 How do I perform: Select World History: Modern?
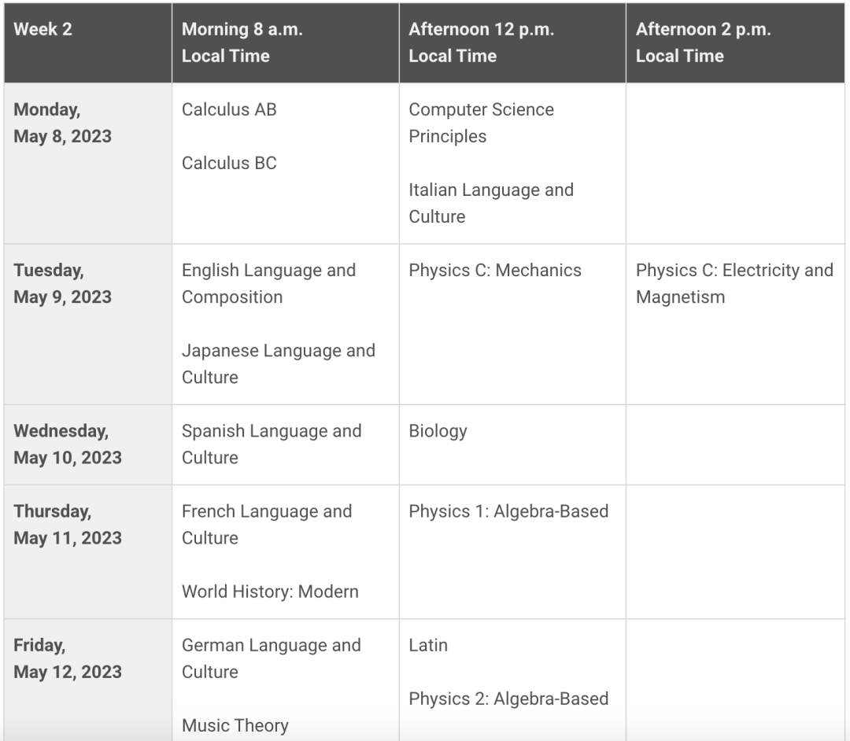tap(270, 592)
